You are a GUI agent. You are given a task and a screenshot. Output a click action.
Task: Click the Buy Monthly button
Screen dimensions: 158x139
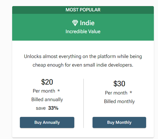(119, 122)
